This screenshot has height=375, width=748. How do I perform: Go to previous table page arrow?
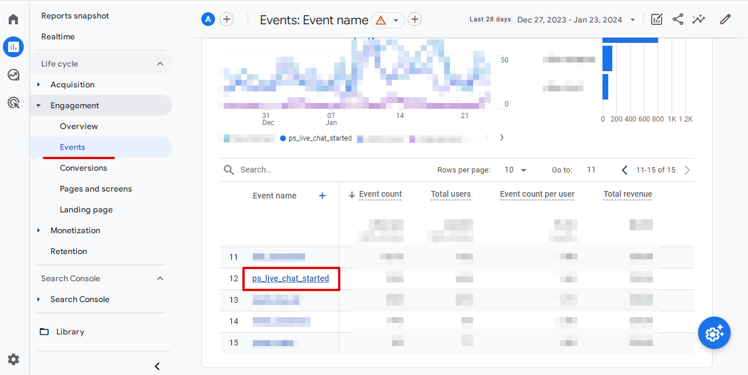(x=624, y=170)
